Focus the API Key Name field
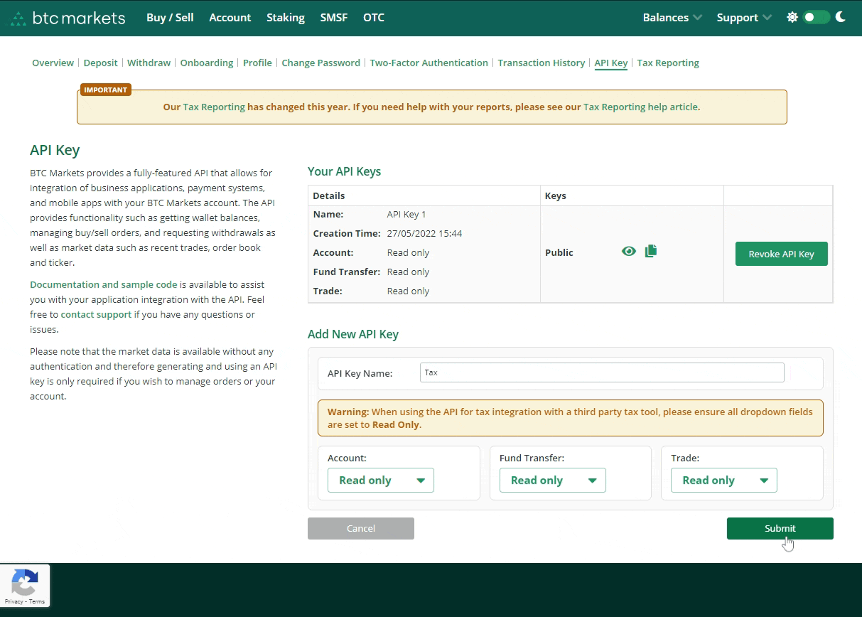Viewport: 862px width, 617px height. [602, 372]
